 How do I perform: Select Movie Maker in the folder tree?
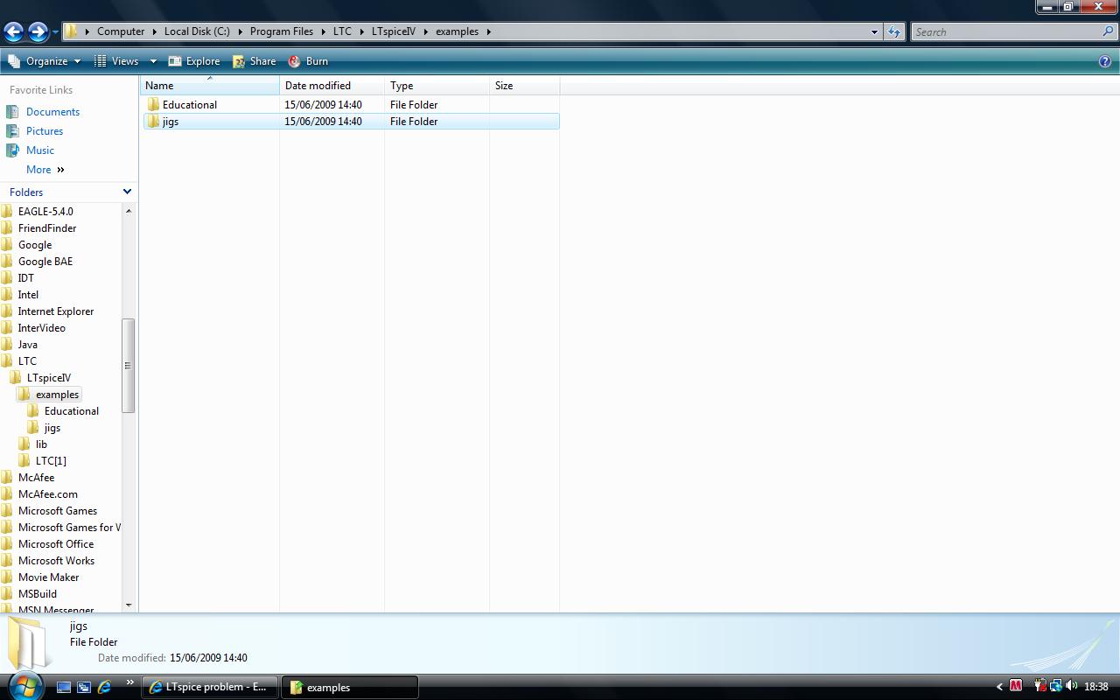pos(49,577)
